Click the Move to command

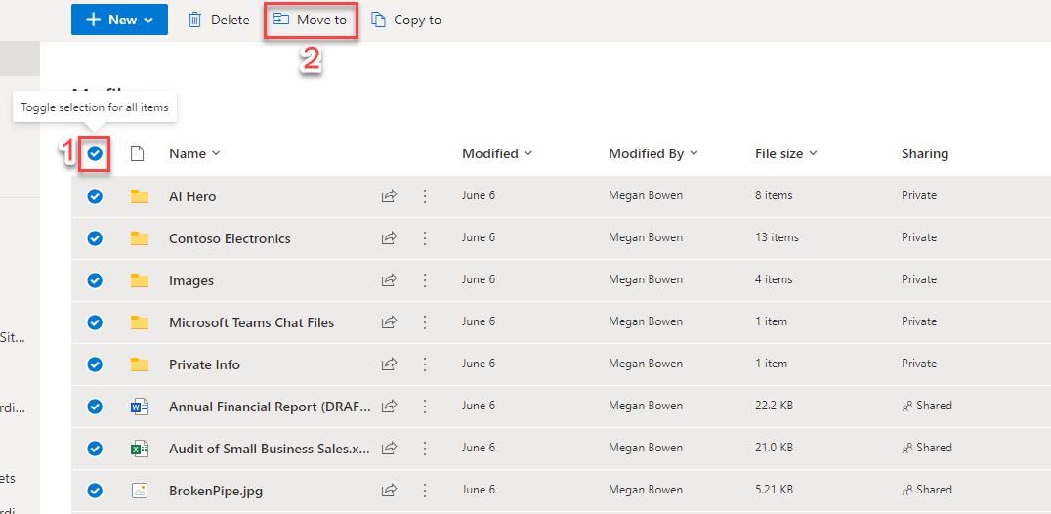point(311,21)
